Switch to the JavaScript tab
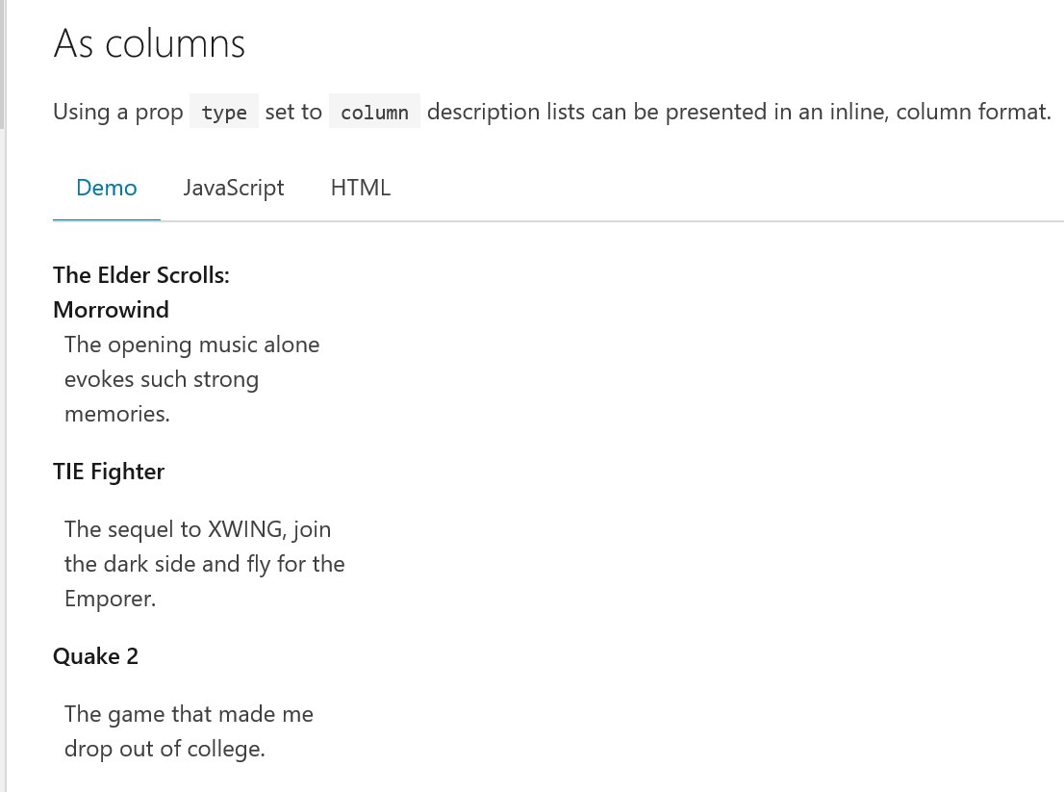 point(233,188)
